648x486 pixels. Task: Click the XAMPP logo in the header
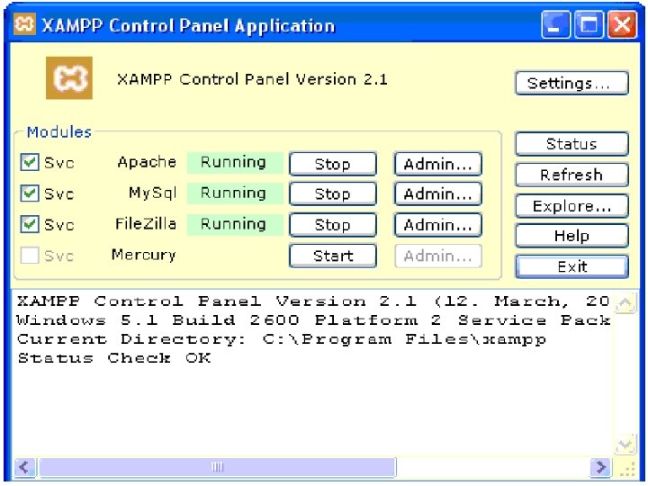coord(69,77)
